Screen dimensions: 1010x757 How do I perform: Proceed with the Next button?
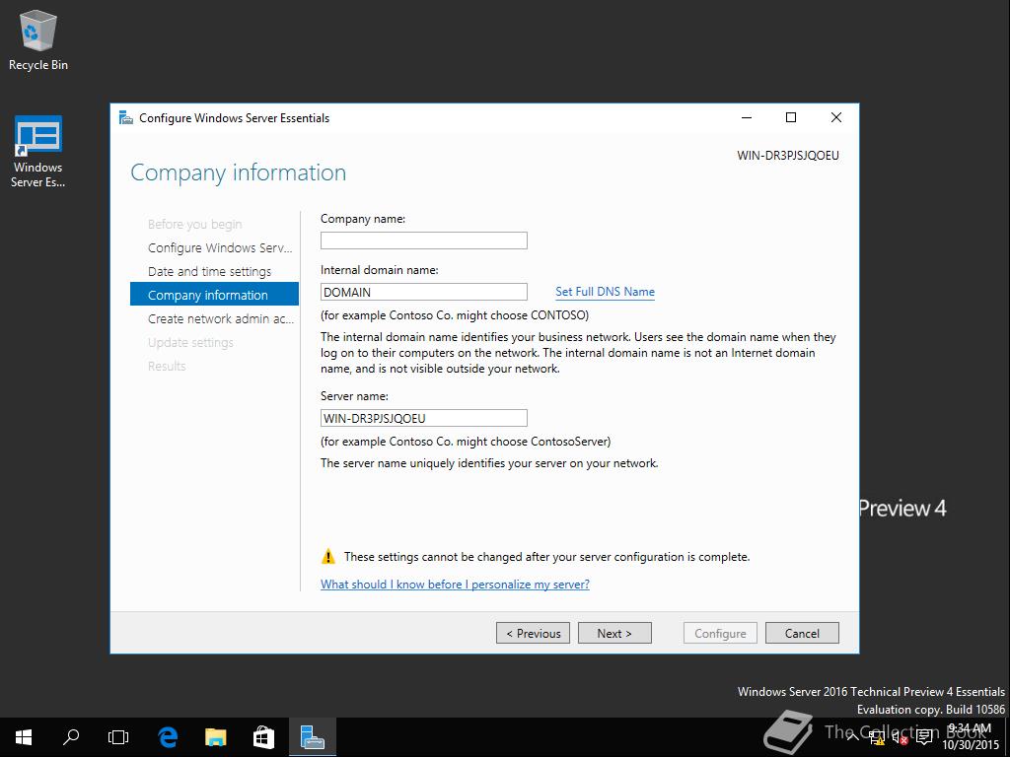tap(614, 634)
